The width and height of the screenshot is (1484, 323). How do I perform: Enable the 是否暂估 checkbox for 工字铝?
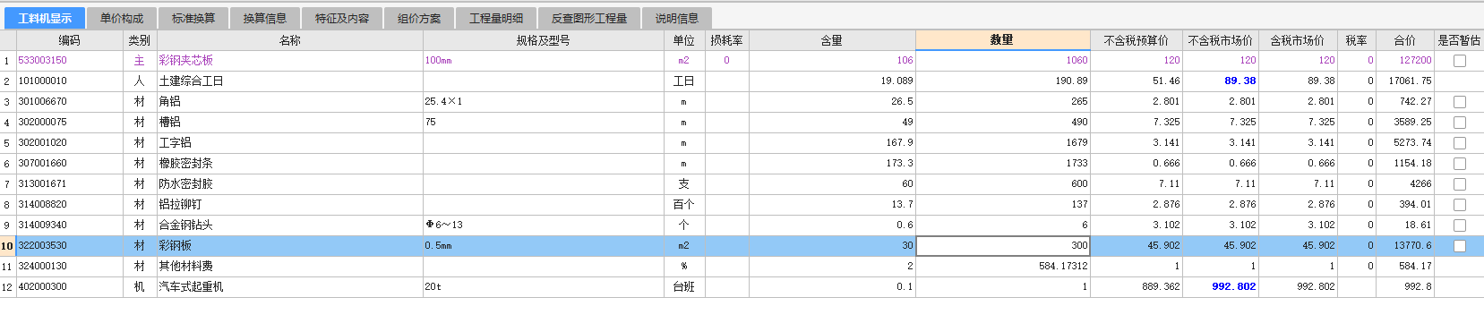[1460, 143]
